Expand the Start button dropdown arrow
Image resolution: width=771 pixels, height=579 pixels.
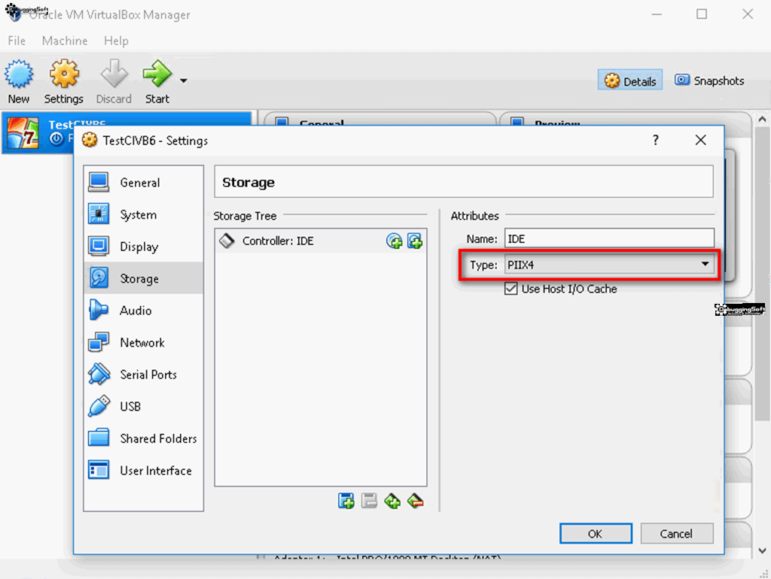[184, 80]
